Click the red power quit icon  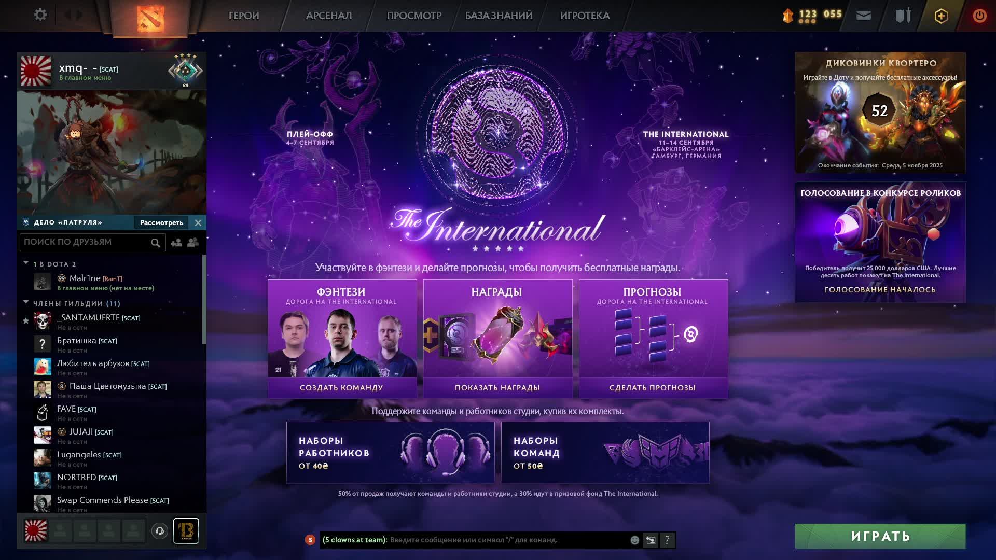pos(979,16)
